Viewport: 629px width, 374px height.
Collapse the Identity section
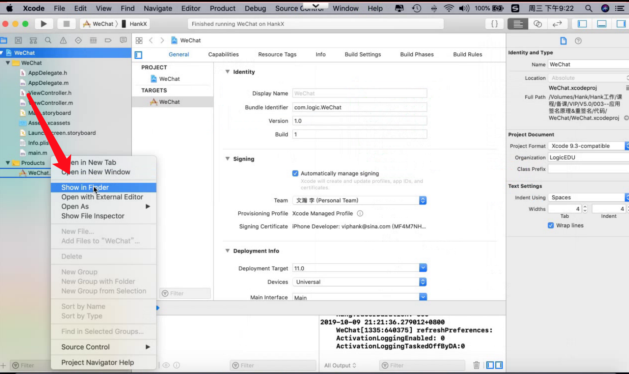coord(227,72)
